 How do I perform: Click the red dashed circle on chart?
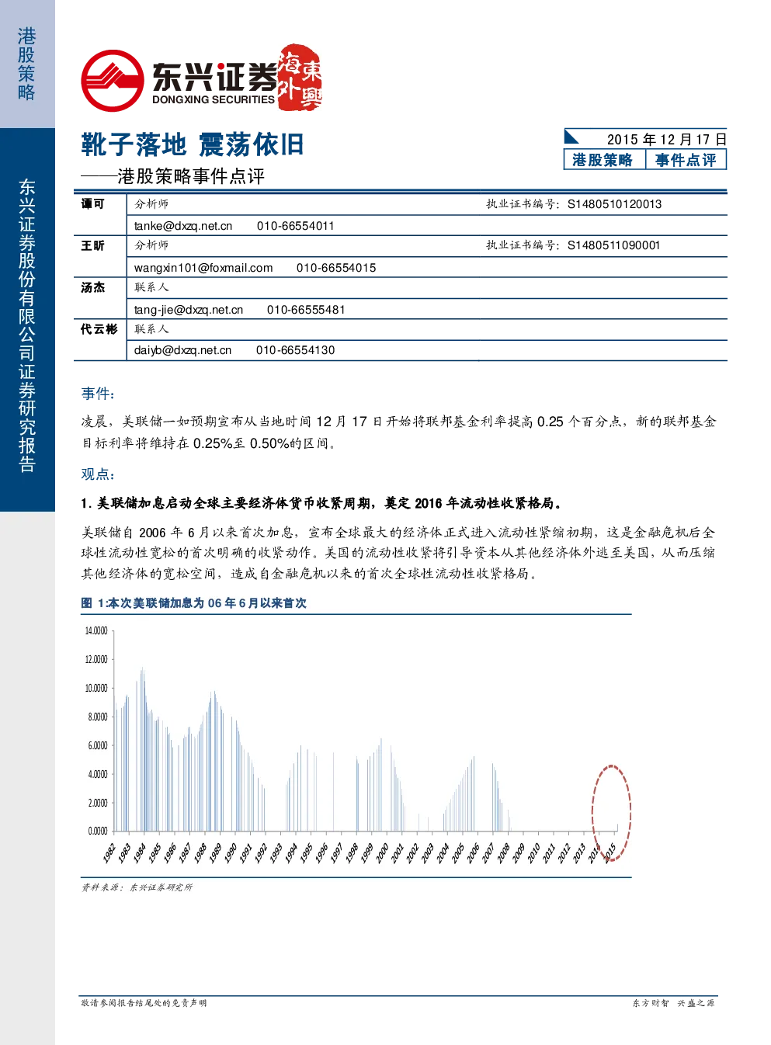tap(611, 813)
